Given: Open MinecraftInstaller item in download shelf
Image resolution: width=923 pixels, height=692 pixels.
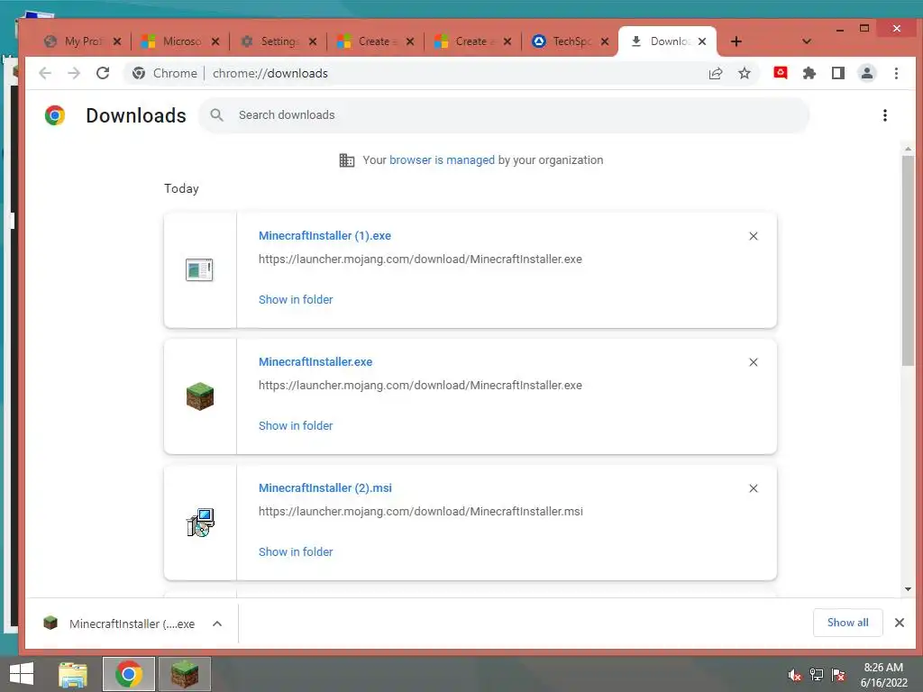Looking at the screenshot, I should pos(119,624).
